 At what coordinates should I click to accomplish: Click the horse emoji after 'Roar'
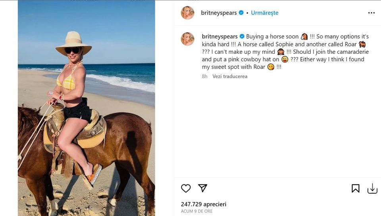[x=362, y=44]
